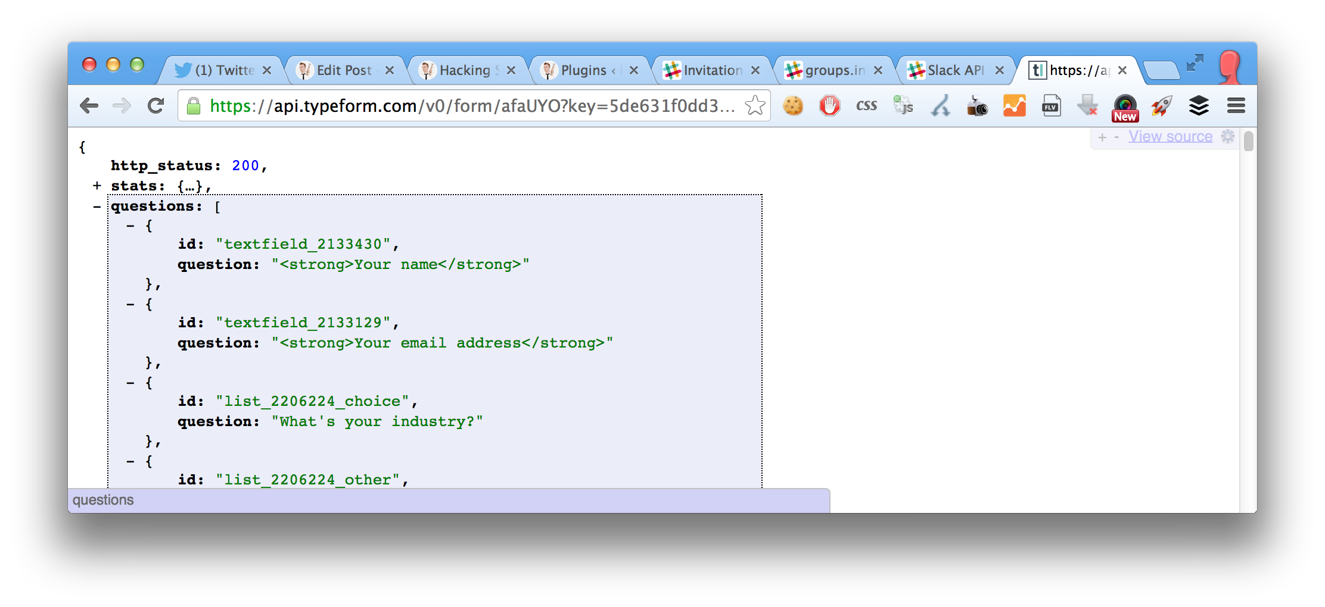The image size is (1325, 607).
Task: Click the questions path status bar
Action: click(449, 500)
